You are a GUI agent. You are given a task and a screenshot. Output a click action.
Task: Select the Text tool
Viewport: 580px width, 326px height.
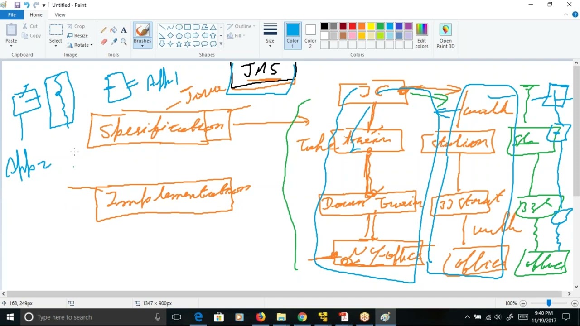pyautogui.click(x=124, y=30)
